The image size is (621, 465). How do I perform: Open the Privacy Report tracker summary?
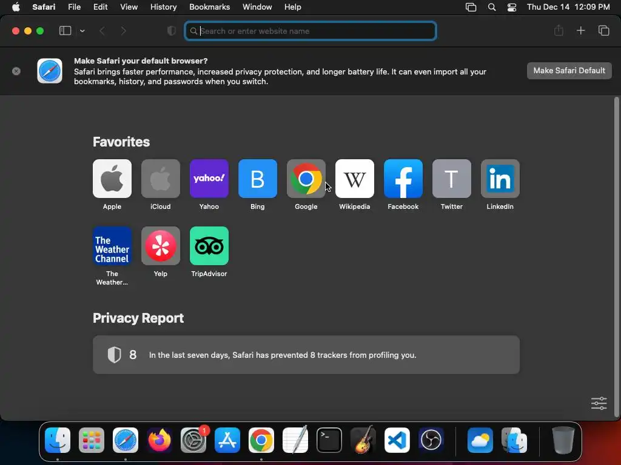pos(306,355)
